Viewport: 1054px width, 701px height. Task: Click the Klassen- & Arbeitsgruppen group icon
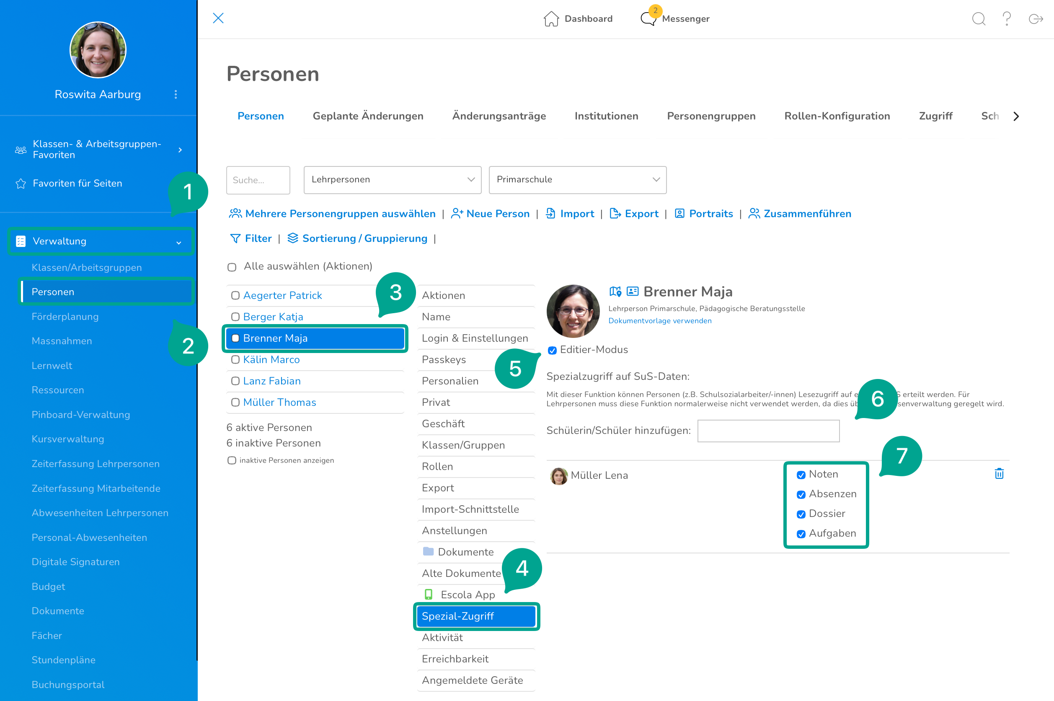click(21, 150)
